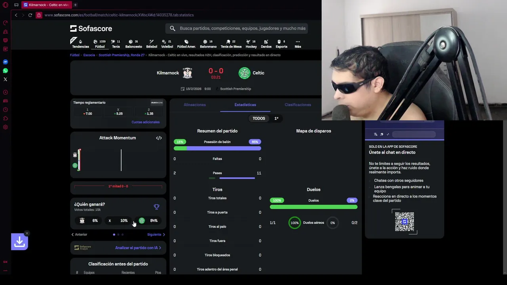Open Opera extensions cube icon

[6, 118]
